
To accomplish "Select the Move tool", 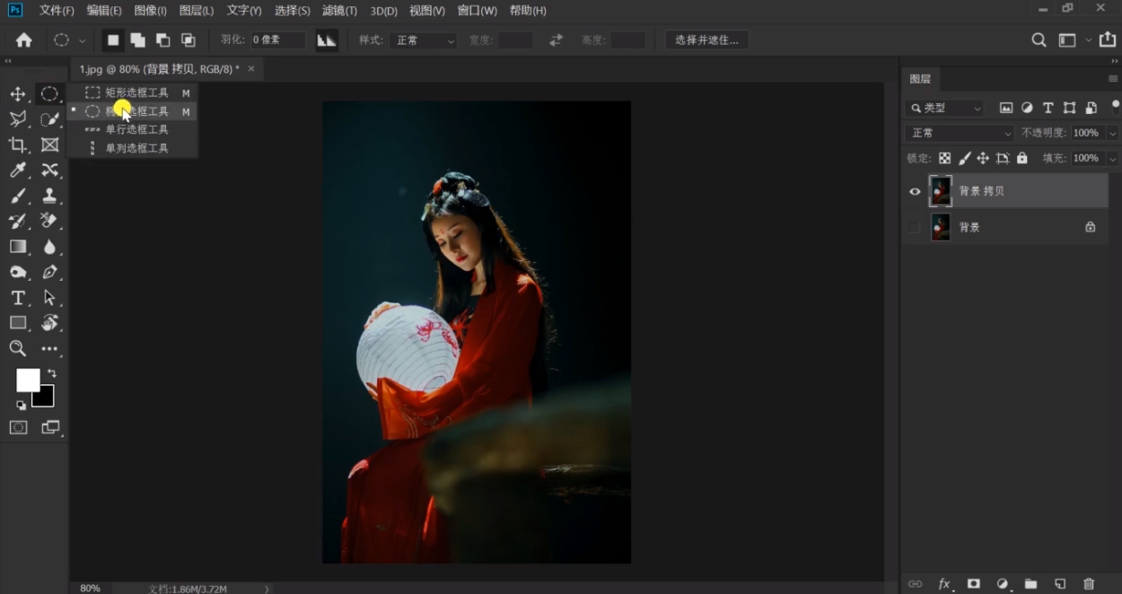I will pos(18,94).
